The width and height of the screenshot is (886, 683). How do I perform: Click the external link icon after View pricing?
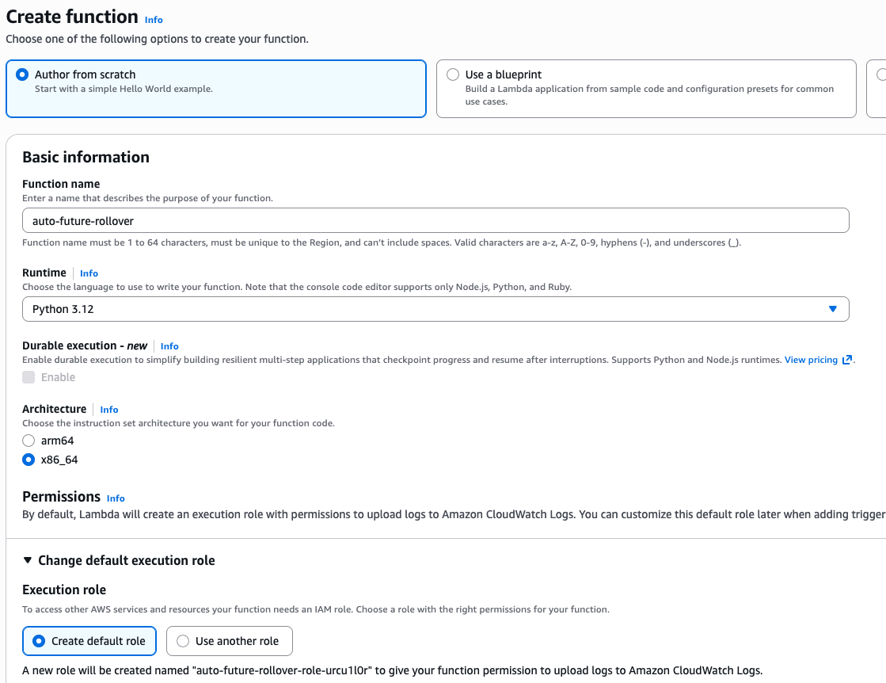[847, 360]
